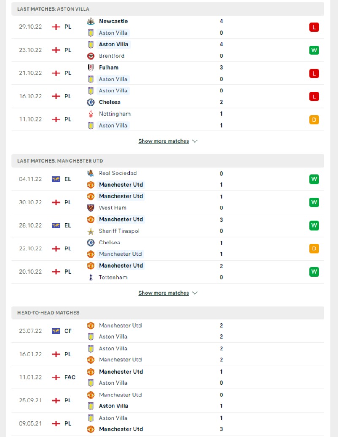The width and height of the screenshot is (338, 437).
Task: Open the Real Sociedad team link
Action: pos(118,173)
